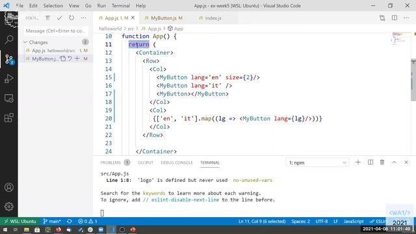Viewport: 416px width, 234px height.
Task: Open Source Control more actions menu
Action: pyautogui.click(x=84, y=18)
